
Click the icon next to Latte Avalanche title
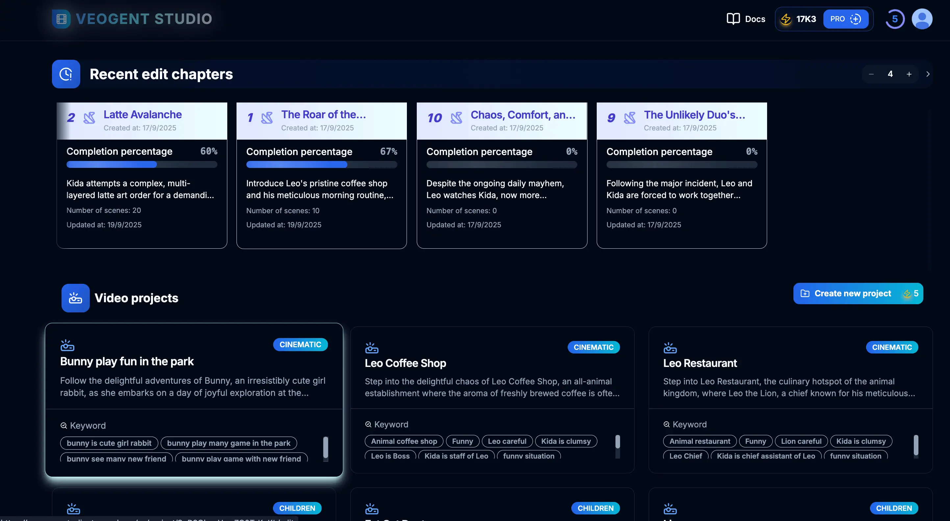(89, 118)
